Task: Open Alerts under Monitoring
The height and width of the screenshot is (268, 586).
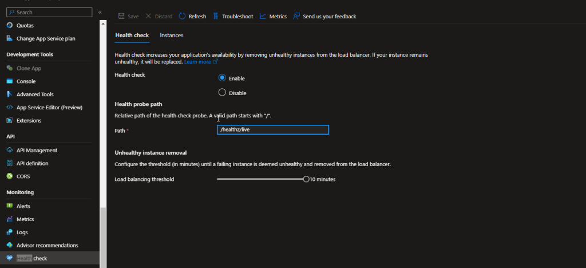Action: 23,206
